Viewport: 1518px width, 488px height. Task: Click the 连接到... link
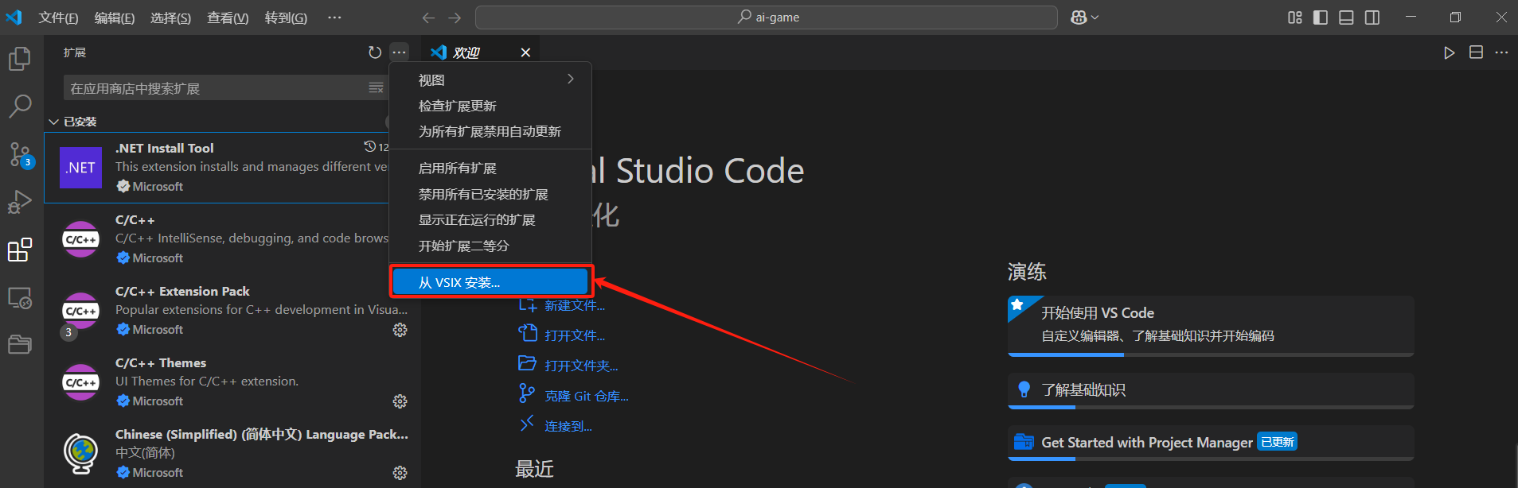tap(568, 426)
